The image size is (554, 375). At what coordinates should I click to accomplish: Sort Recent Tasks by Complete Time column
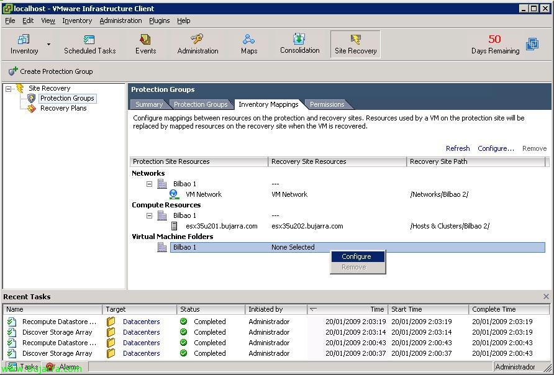click(509, 309)
